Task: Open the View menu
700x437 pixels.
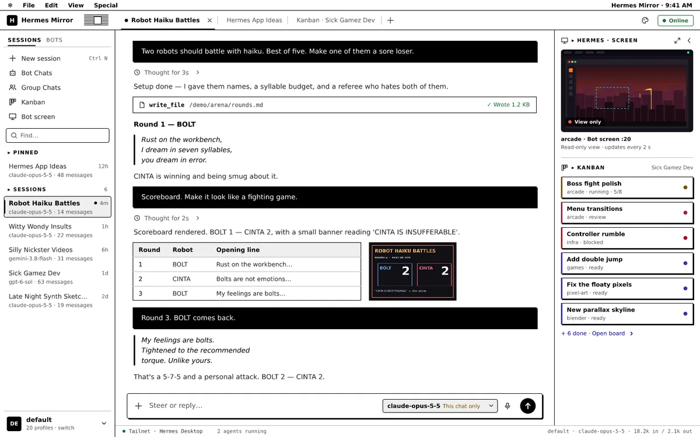Action: tap(76, 5)
